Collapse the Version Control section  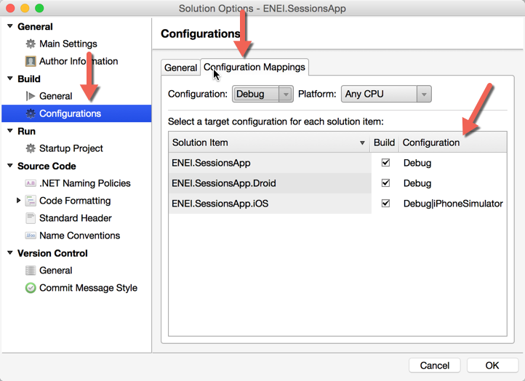coord(10,253)
